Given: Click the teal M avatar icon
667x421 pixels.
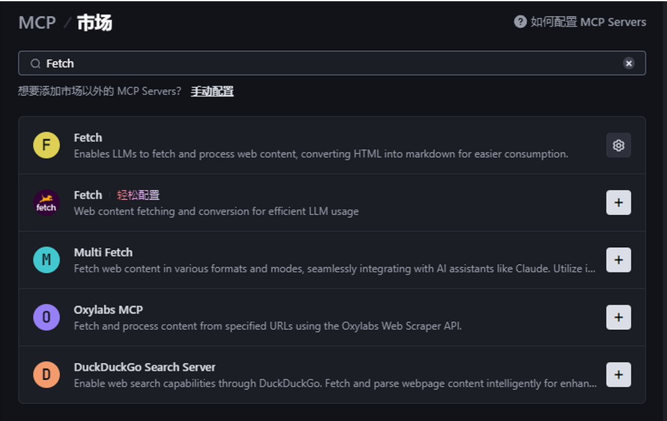Looking at the screenshot, I should (46, 260).
